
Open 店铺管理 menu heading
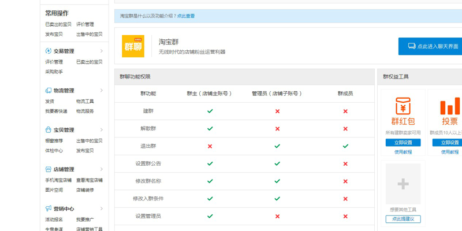coord(64,169)
